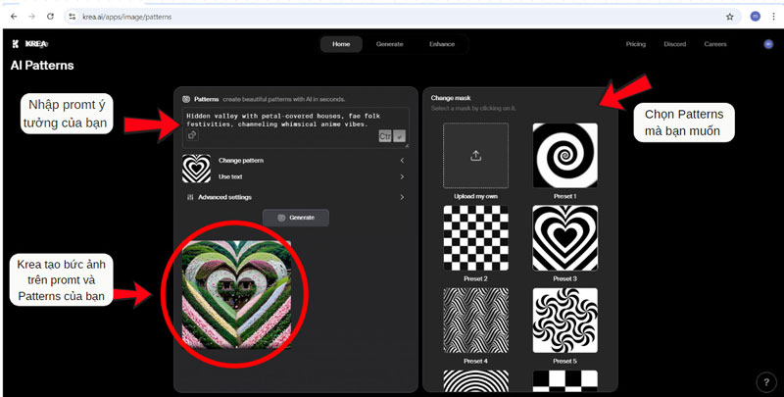
Task: Click the Upload my own label
Action: [475, 196]
